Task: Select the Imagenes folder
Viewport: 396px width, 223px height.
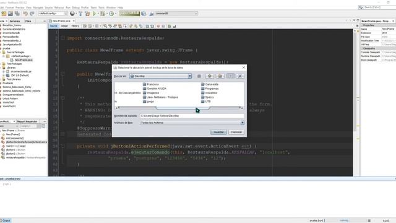Action: click(151, 93)
